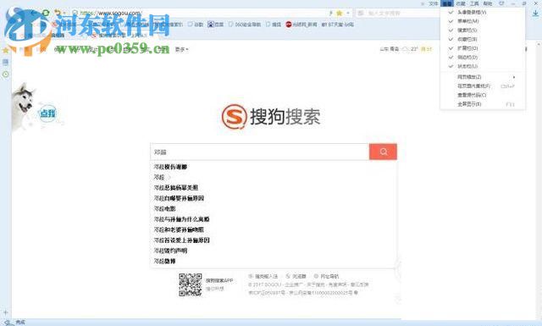Toggle 头像登录框(V) in the view menu
The image size is (542, 326).
point(483,12)
